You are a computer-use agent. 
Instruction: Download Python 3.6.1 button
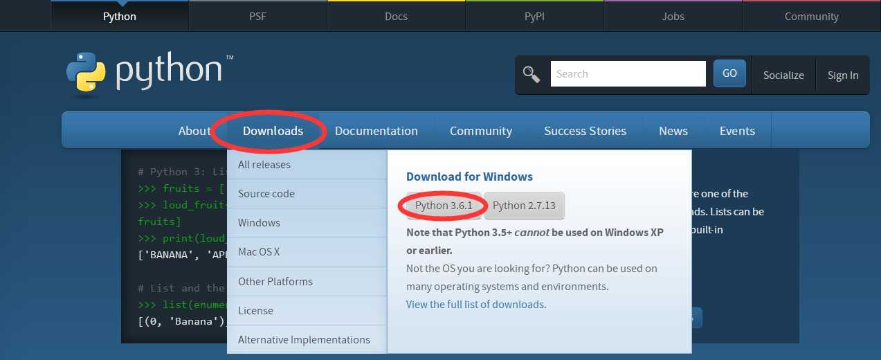click(x=444, y=206)
